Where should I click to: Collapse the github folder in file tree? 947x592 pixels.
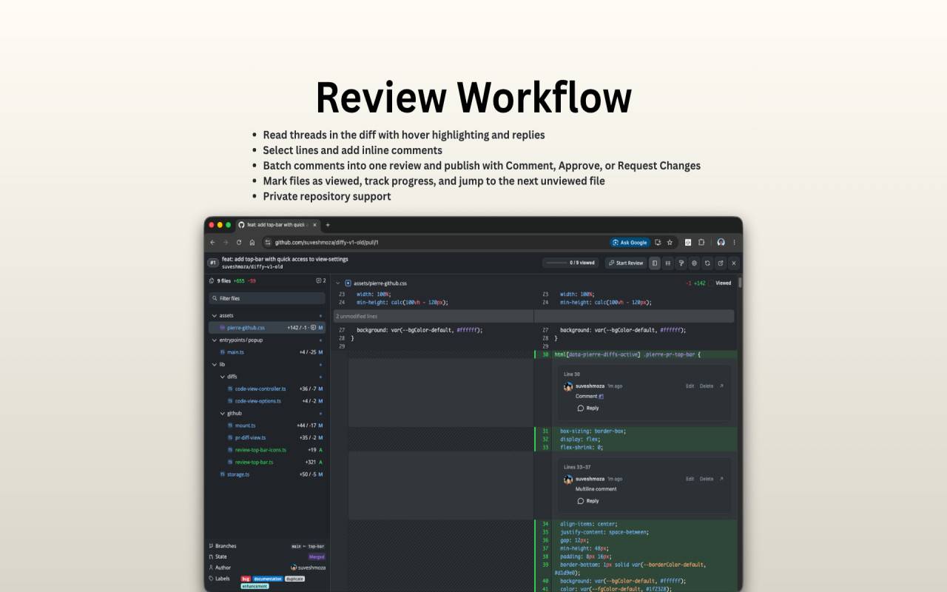pyautogui.click(x=222, y=413)
